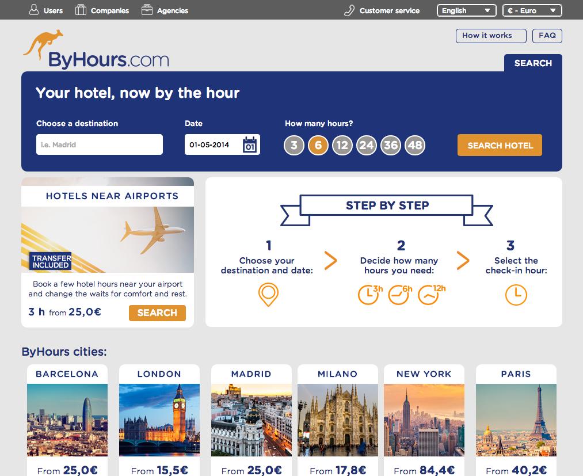The image size is (583, 476).
Task: Click the clock icon under step 3
Action: pos(516,295)
